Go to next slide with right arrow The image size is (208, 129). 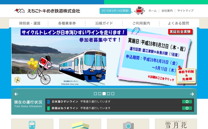click(192, 94)
